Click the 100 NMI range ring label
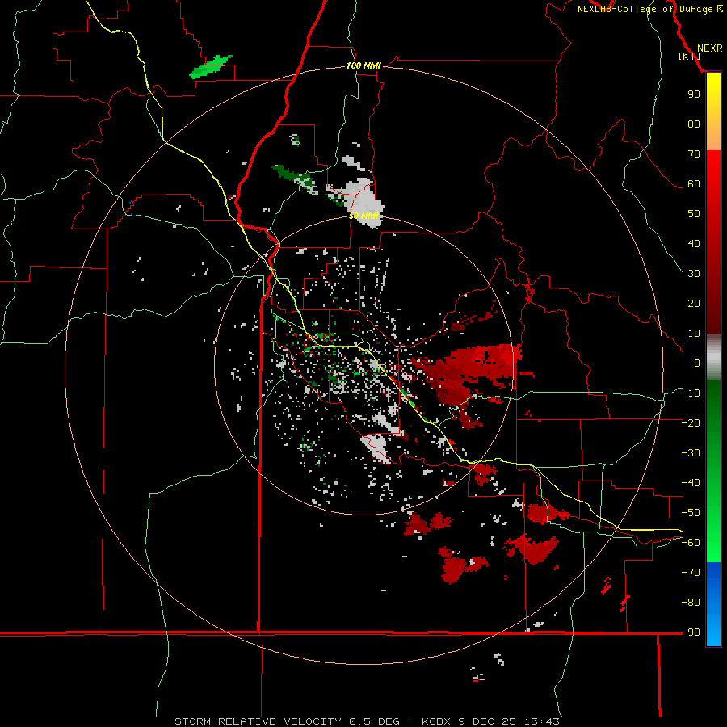727x727 pixels. point(363,66)
